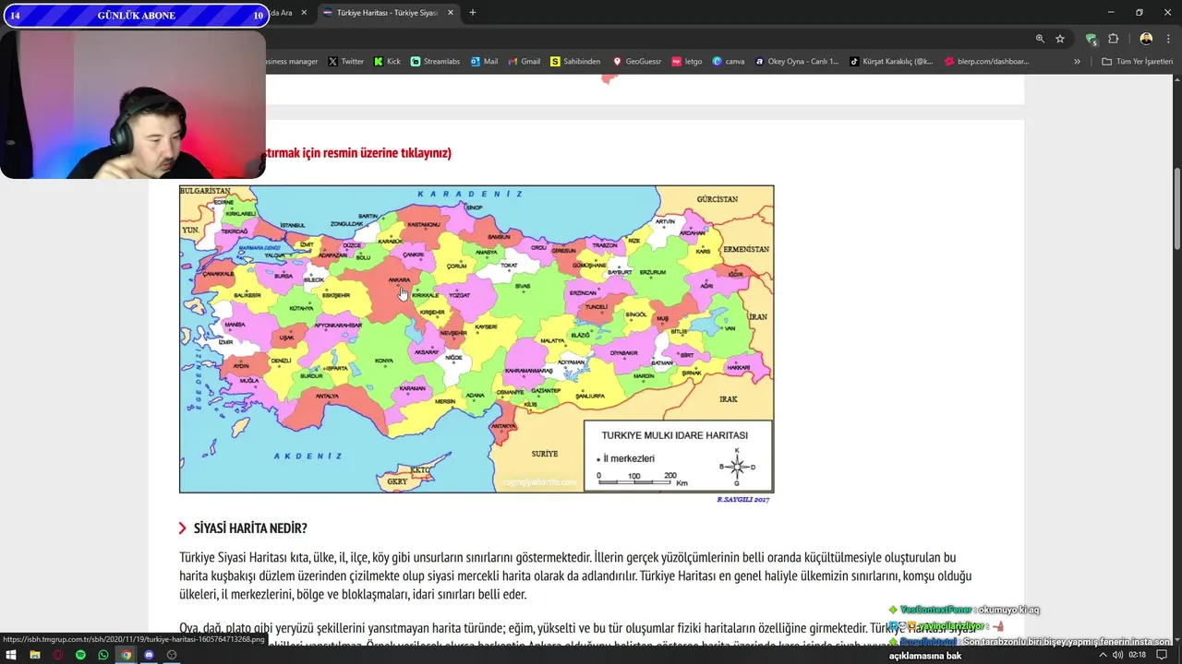Image resolution: width=1182 pixels, height=664 pixels.
Task: Open the Okey Oyna bookmark
Action: [x=797, y=62]
